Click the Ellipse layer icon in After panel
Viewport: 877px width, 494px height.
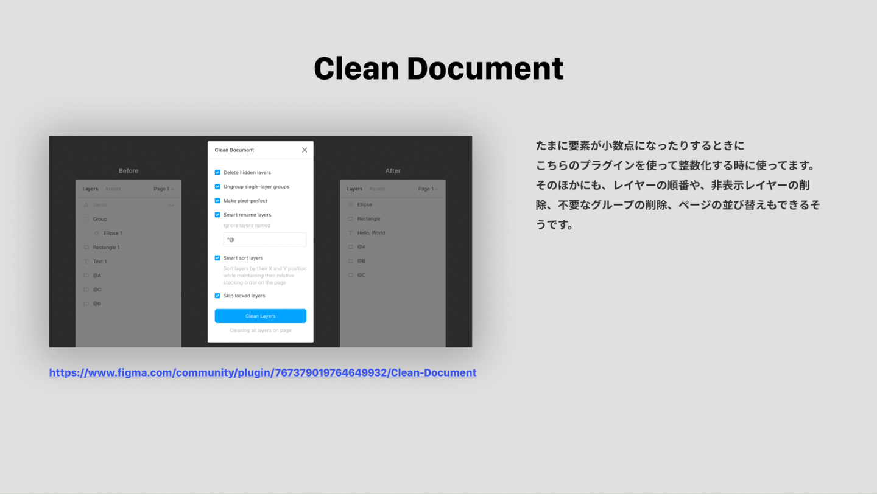coord(350,205)
